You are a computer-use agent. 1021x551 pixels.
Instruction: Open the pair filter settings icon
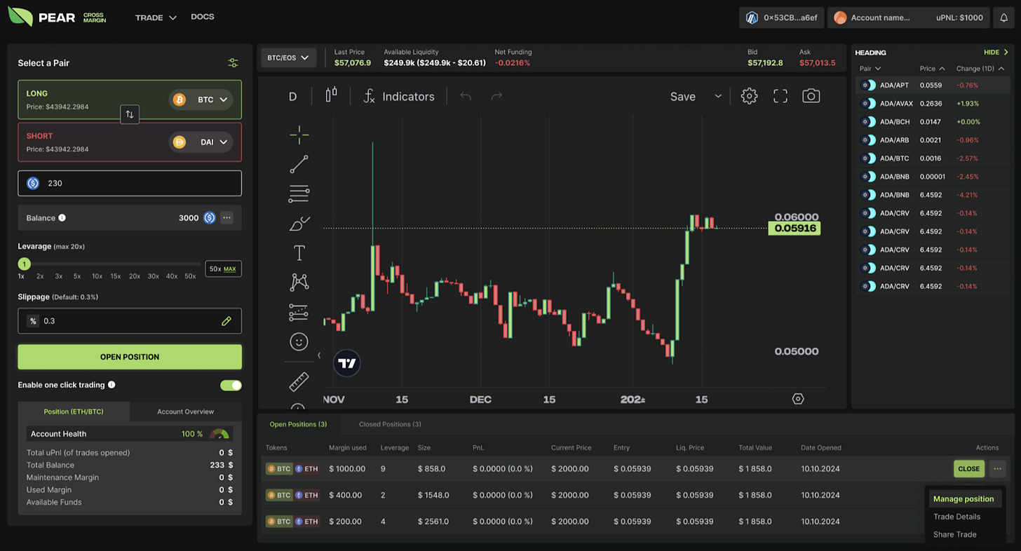[x=233, y=62]
